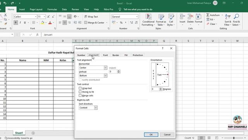Screen dimensions: 248x140
Task: Open the font size dropdown
Action: pos(45,16)
